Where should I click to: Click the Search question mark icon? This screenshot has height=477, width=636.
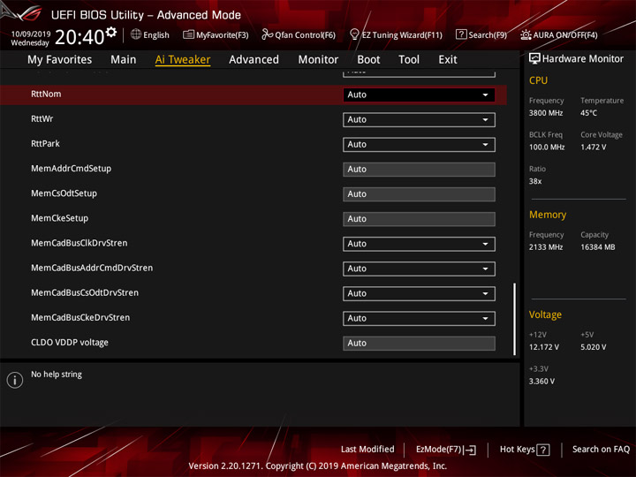coord(461,34)
